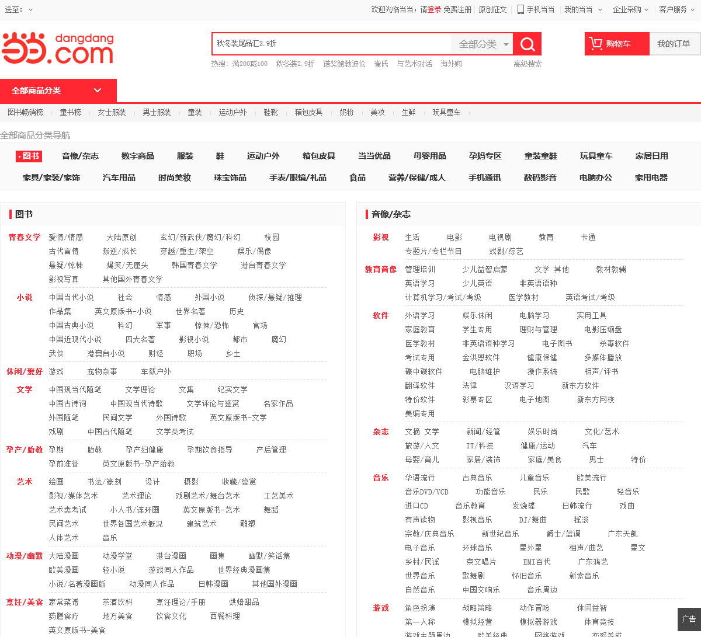This screenshot has height=637, width=701.
Task: Click 文学理论 under 文学
Action: tap(140, 389)
